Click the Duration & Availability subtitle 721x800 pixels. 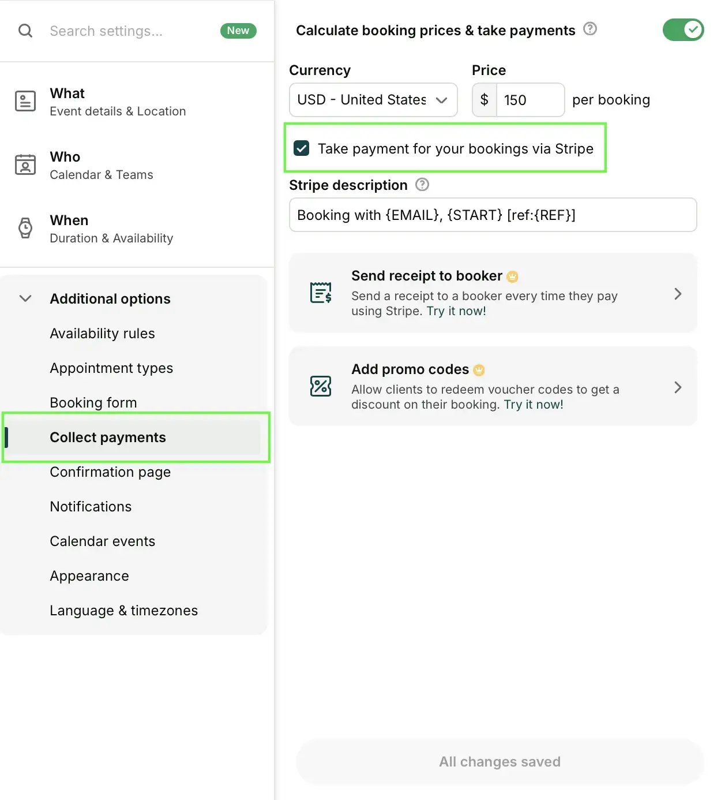pos(111,238)
